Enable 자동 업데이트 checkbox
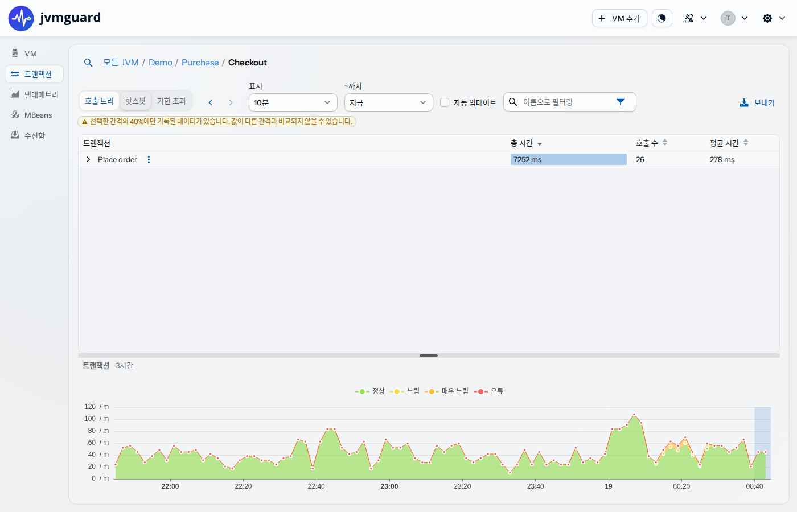 coord(445,102)
